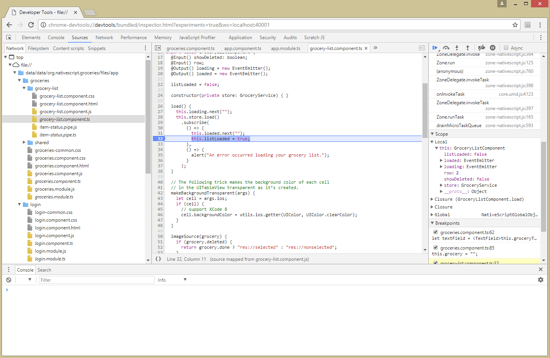The image size is (550, 358).
Task: Click the console Filter input field
Action: click(97, 280)
